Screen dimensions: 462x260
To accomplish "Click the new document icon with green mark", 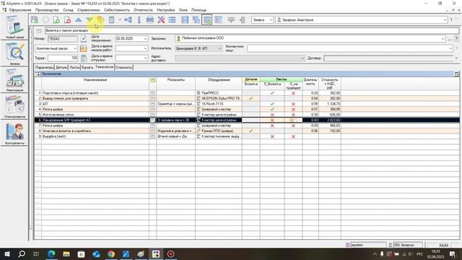I will pos(56,19).
